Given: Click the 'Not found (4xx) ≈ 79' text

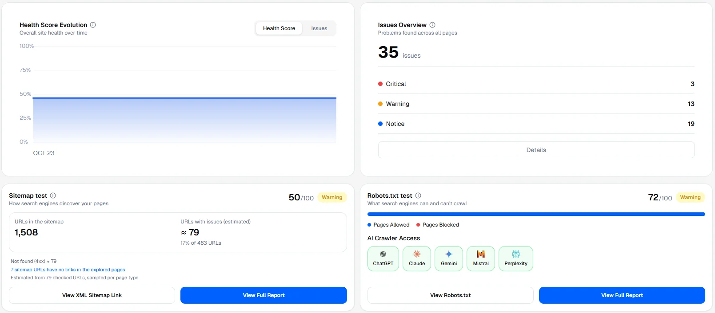Looking at the screenshot, I should click(33, 261).
